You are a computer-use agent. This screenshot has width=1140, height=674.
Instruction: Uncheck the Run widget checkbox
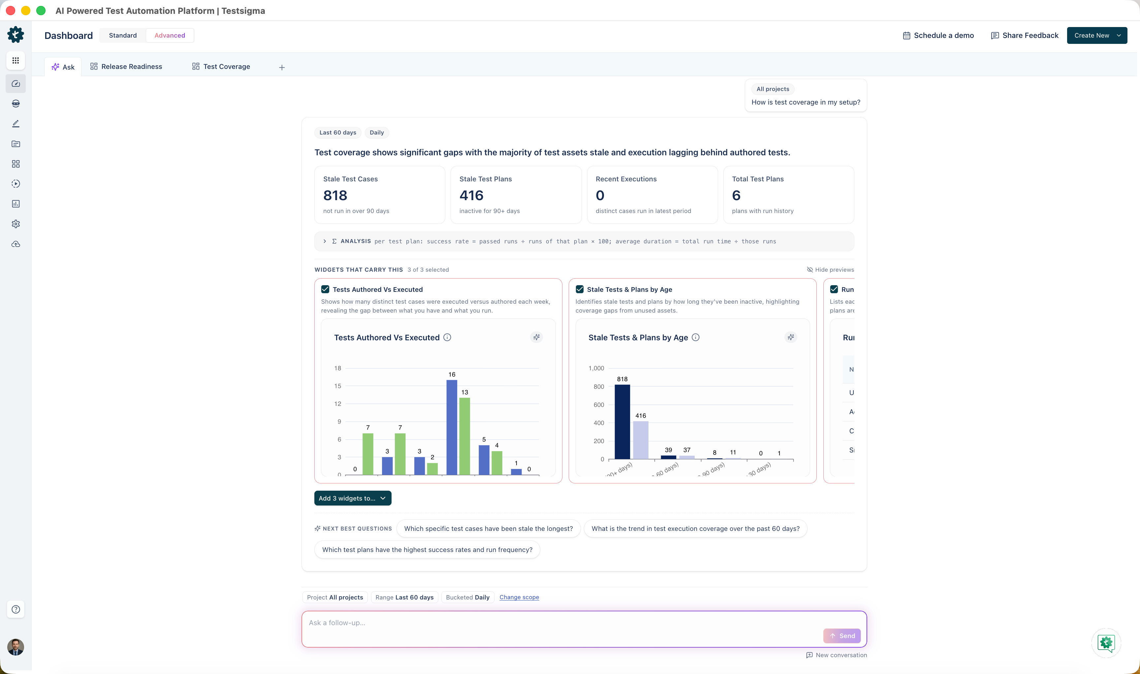point(834,289)
